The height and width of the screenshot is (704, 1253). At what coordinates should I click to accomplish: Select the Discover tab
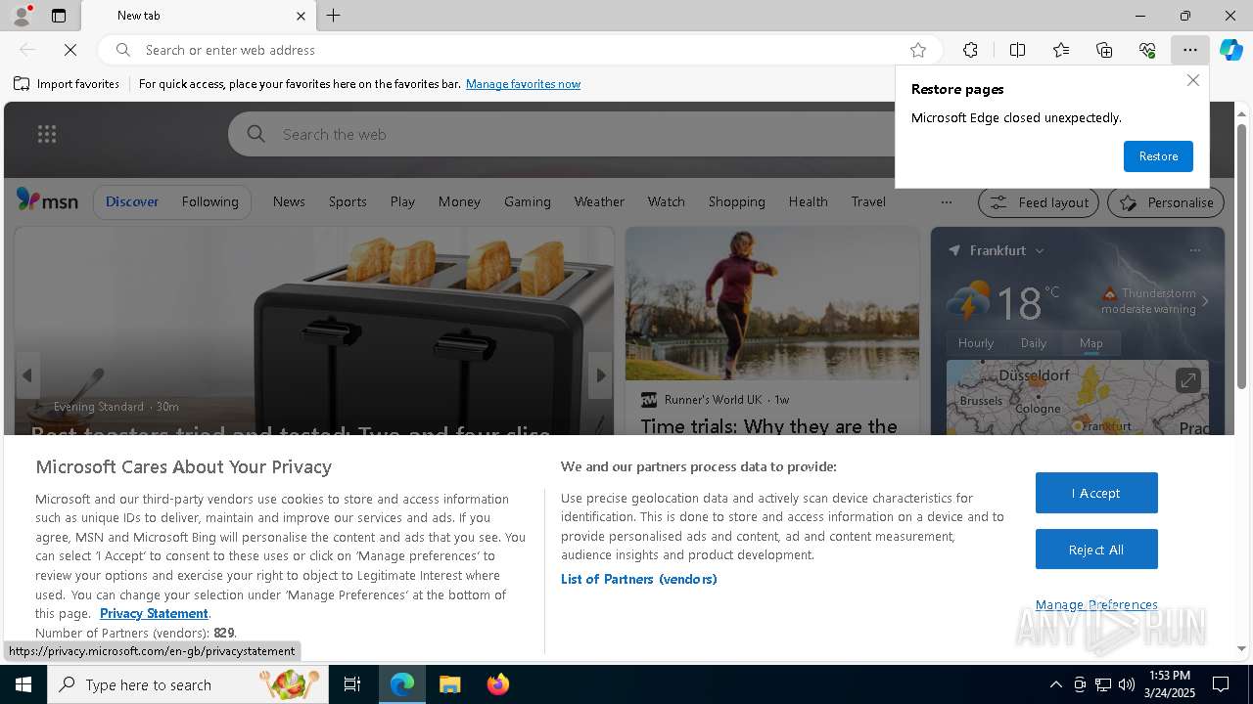pos(132,201)
